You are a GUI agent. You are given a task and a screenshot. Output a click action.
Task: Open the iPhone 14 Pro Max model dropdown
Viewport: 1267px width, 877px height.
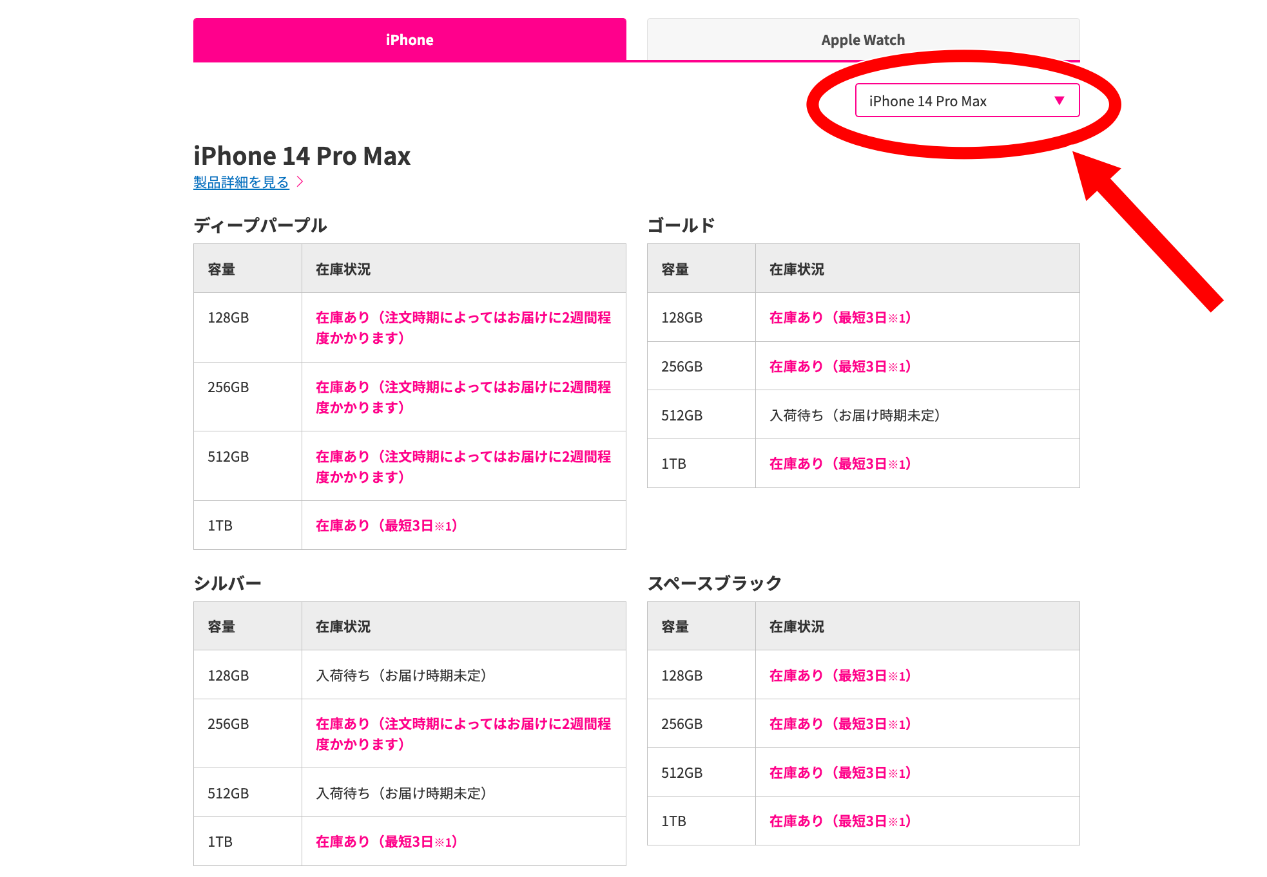coord(967,100)
